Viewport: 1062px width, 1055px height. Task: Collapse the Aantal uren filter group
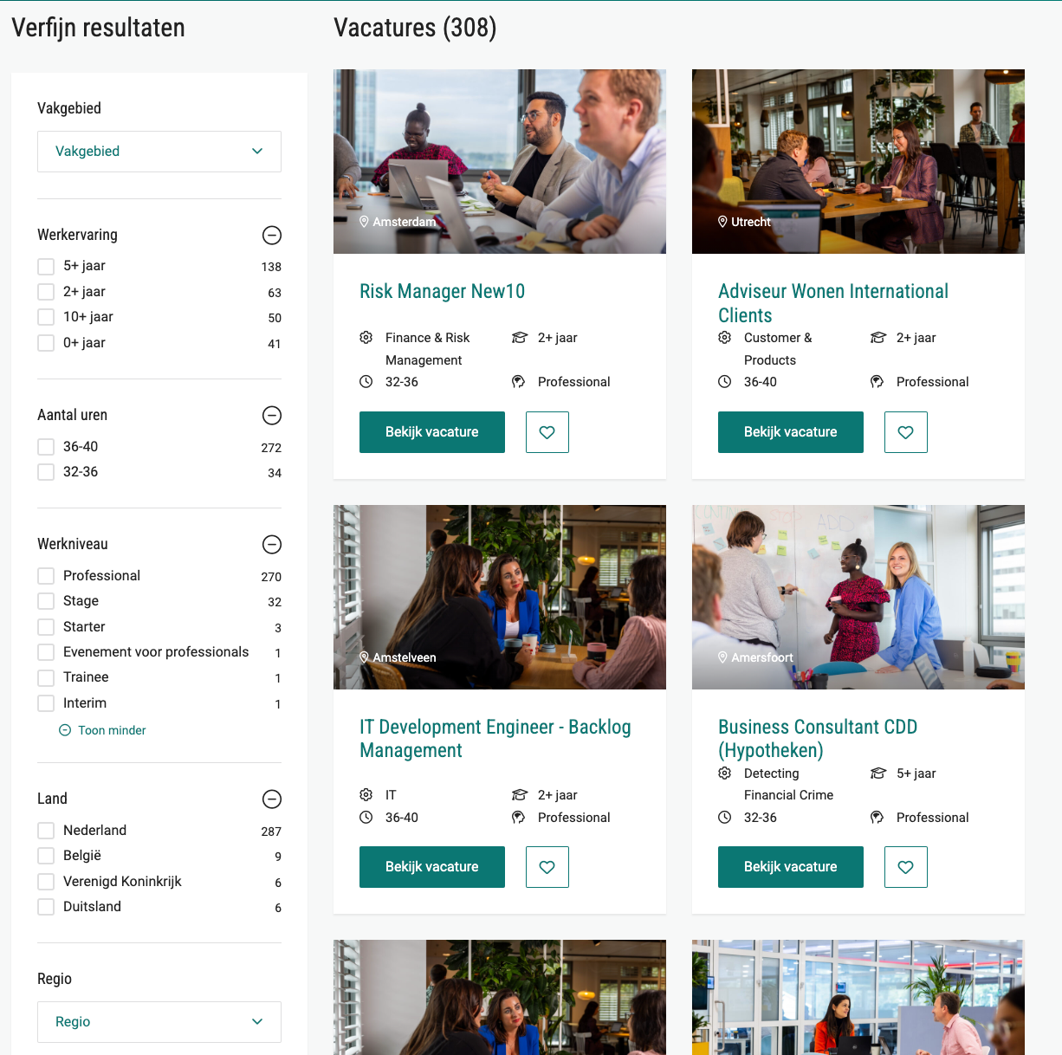[272, 415]
